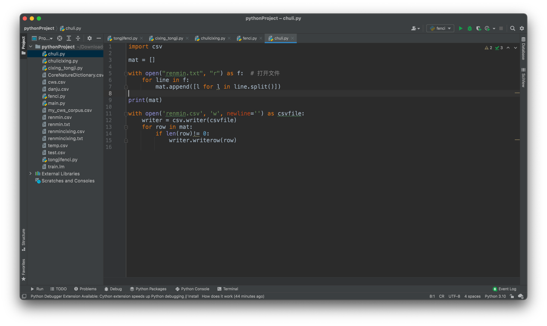Open the Run tool window

point(37,289)
